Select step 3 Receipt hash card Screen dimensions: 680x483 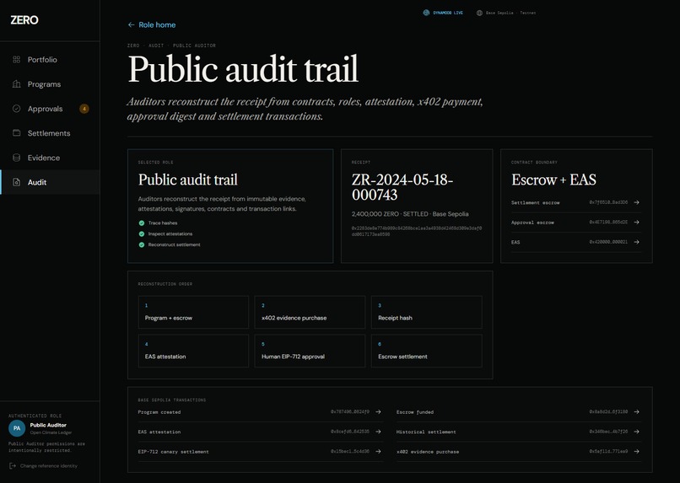426,313
